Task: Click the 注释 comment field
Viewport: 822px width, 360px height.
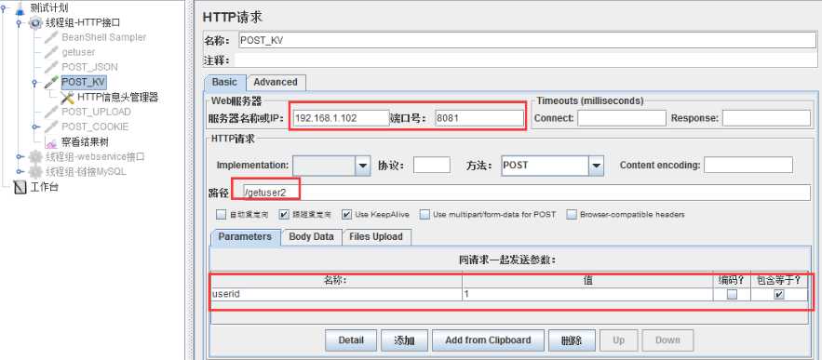Action: 525,60
